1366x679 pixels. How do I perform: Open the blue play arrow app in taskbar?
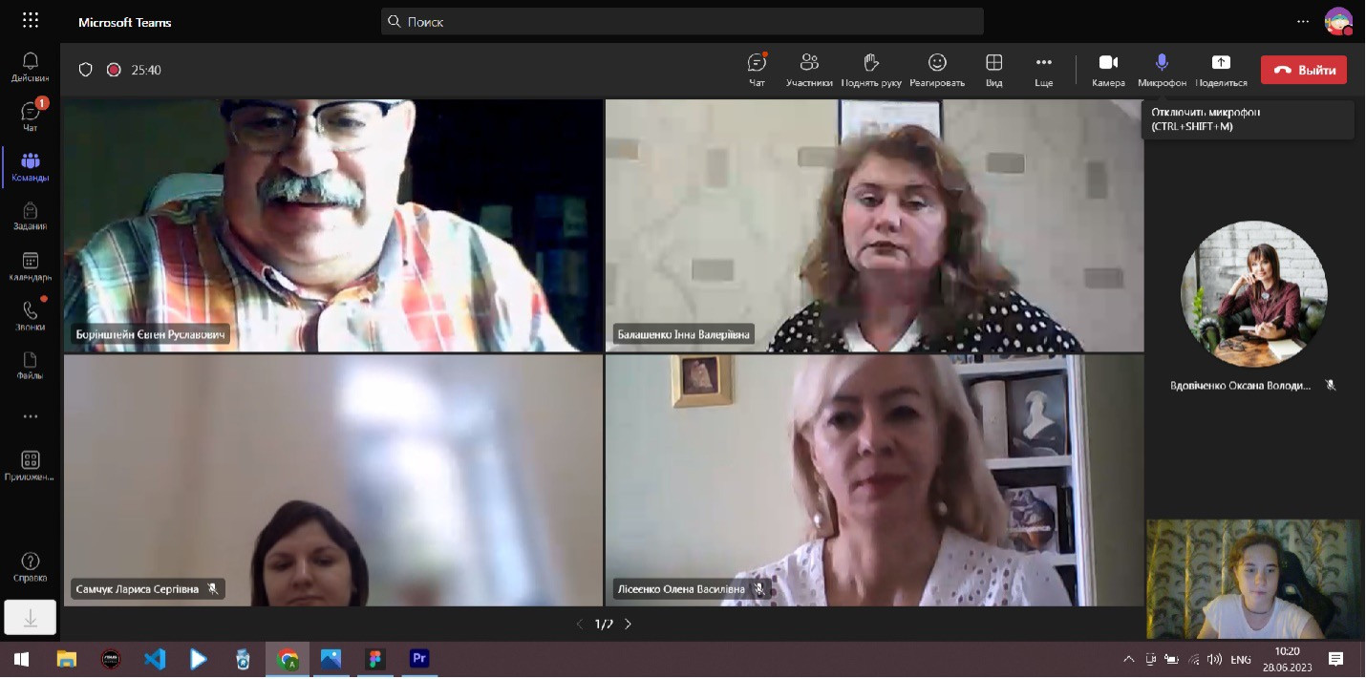(199, 659)
